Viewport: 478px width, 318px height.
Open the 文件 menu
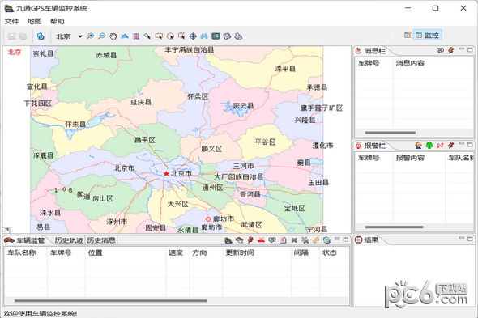11,21
